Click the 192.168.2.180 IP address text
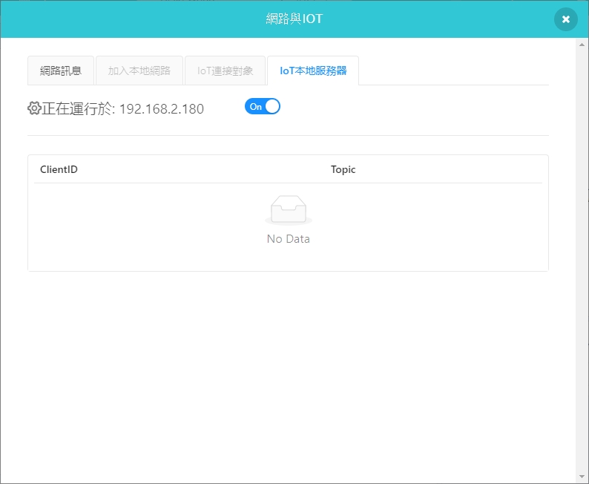Viewport: 589px width, 484px height. click(162, 109)
